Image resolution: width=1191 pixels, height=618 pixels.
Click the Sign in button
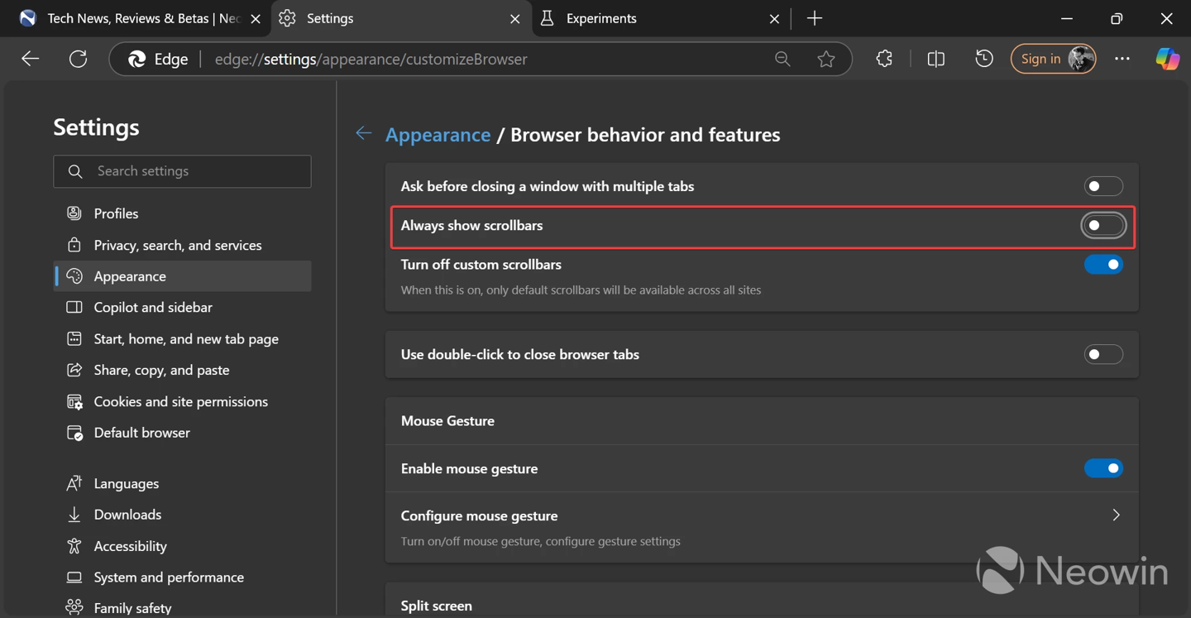pyautogui.click(x=1040, y=59)
